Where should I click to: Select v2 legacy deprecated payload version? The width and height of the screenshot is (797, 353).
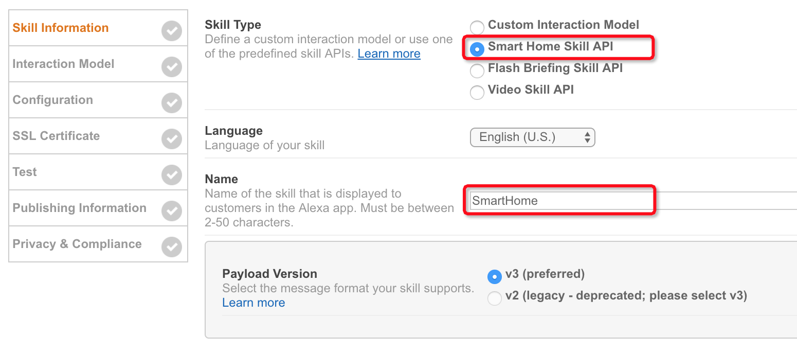(494, 298)
